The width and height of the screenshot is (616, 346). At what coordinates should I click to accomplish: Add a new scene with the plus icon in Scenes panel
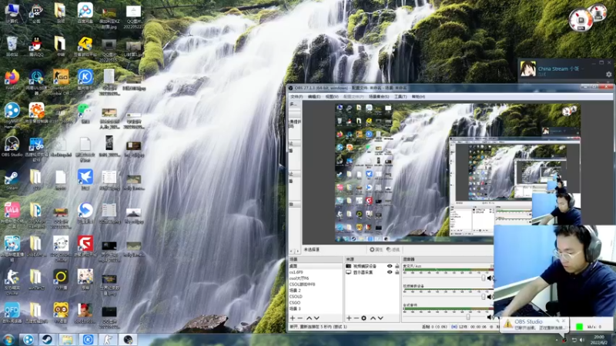coord(293,318)
